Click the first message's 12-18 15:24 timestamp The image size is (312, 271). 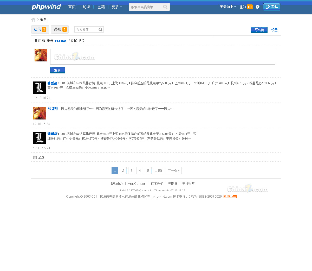42,98
